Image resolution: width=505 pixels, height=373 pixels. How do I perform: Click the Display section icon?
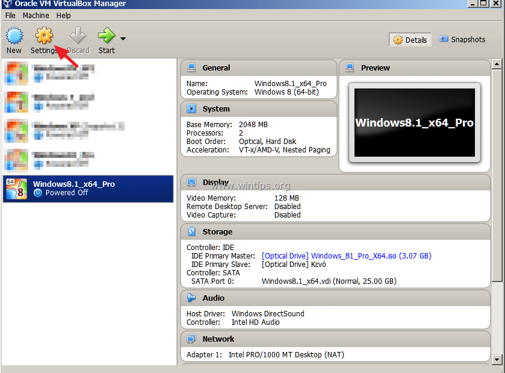coord(191,183)
